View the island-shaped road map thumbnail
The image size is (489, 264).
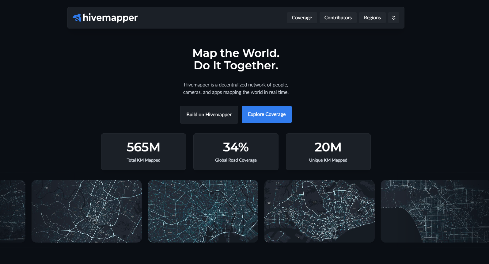tap(319, 211)
